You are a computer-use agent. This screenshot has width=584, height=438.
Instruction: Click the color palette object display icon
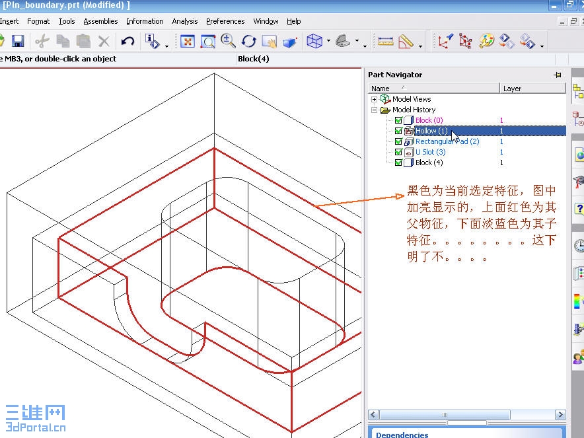[486, 41]
